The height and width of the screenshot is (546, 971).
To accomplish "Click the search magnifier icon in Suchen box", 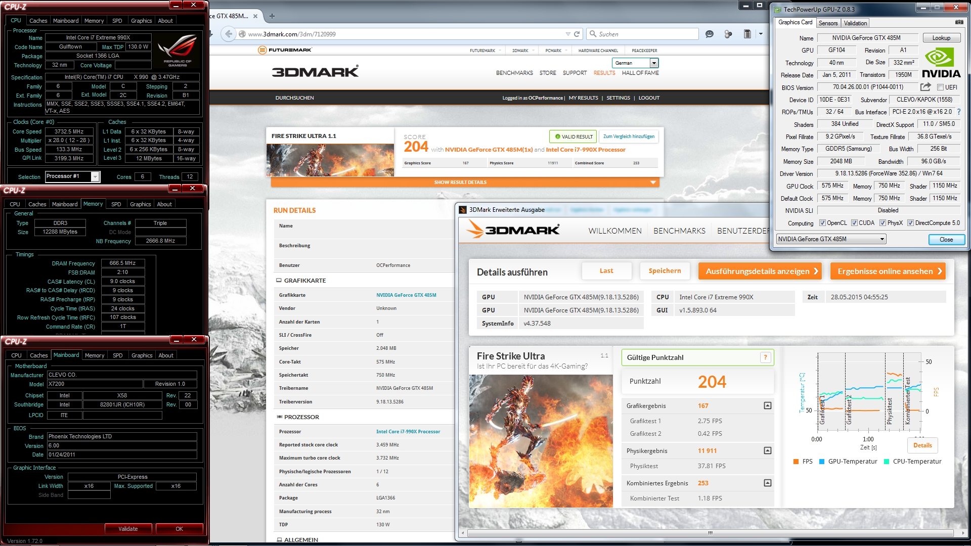I will click(593, 34).
